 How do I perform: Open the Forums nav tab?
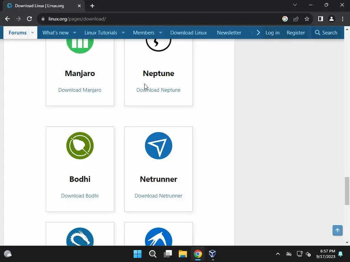[x=18, y=33]
